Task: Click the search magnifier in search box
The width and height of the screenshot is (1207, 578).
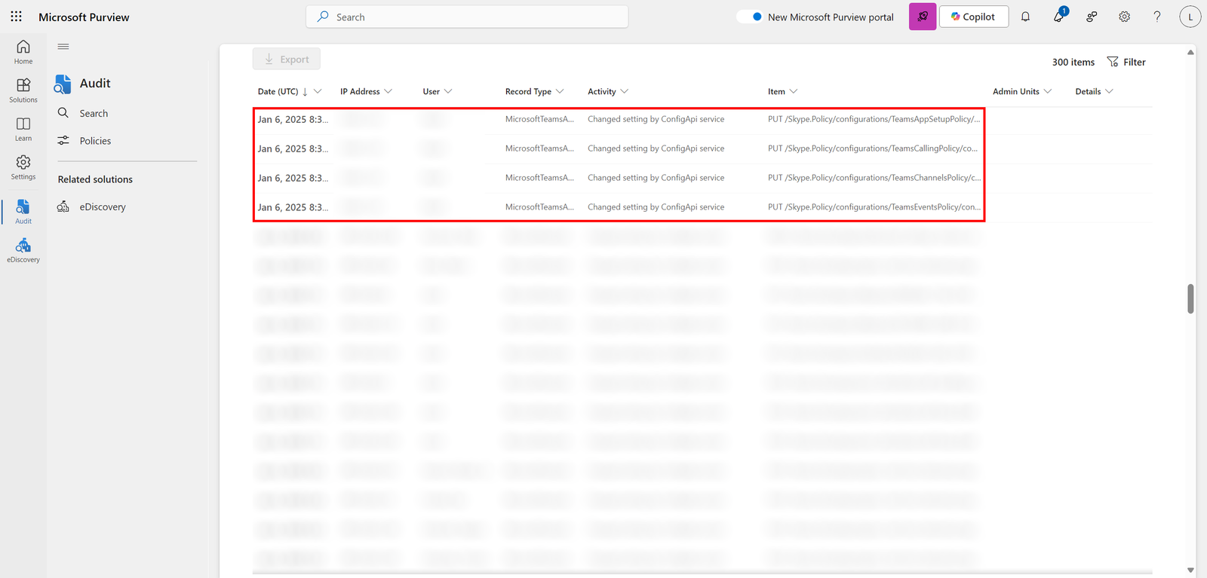Action: pyautogui.click(x=323, y=17)
